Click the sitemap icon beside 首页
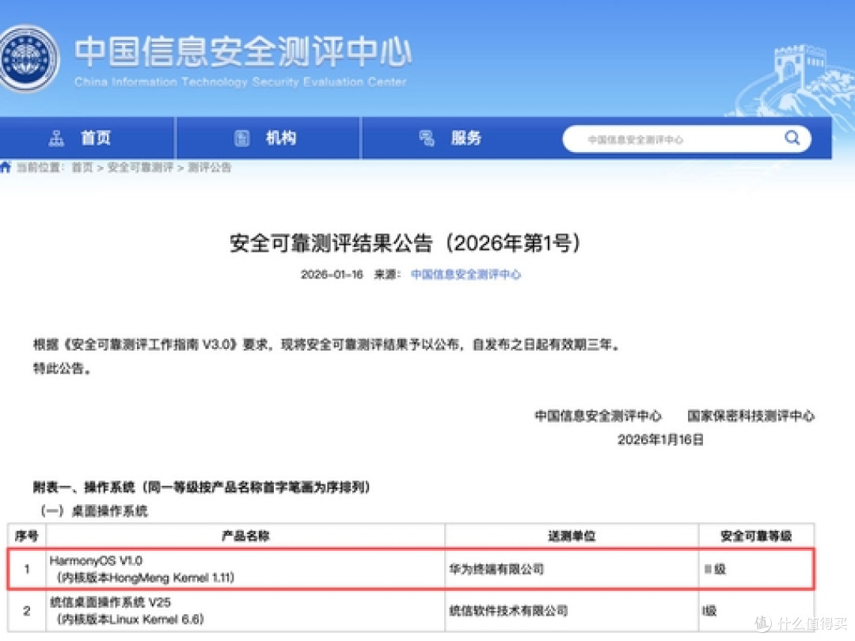 [56, 138]
